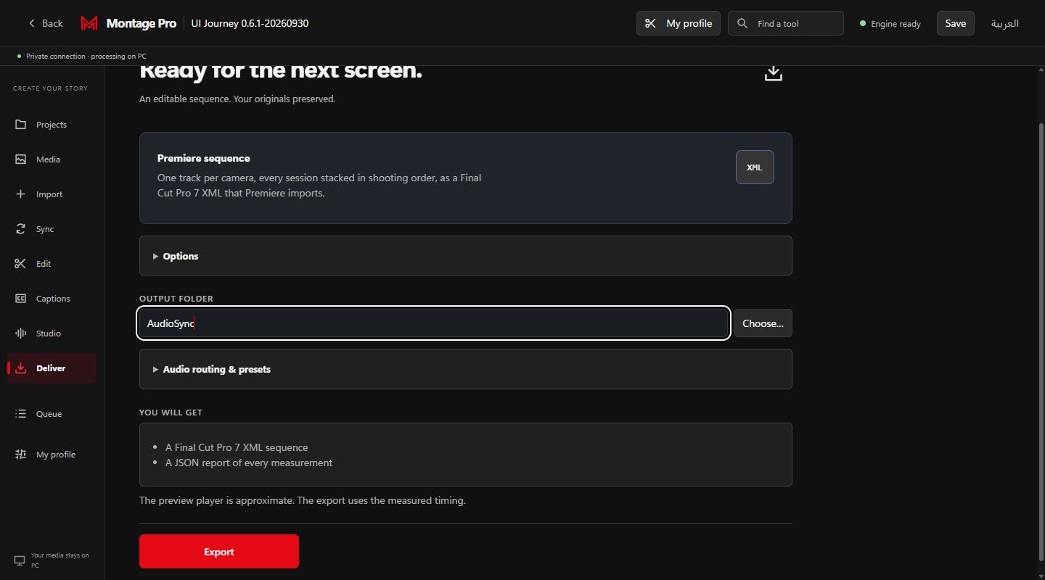
Task: Click the Projects folder icon in sidebar
Action: [x=20, y=125]
